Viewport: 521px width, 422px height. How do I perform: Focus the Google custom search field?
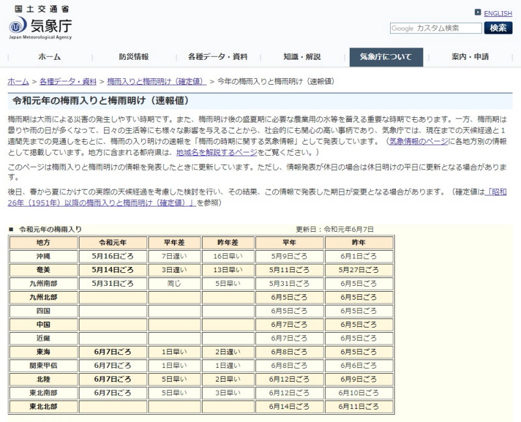coord(436,28)
